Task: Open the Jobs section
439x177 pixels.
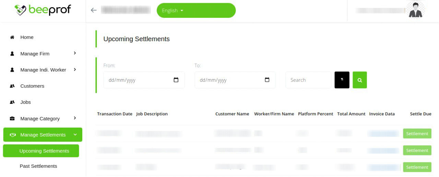Action: 25,102
